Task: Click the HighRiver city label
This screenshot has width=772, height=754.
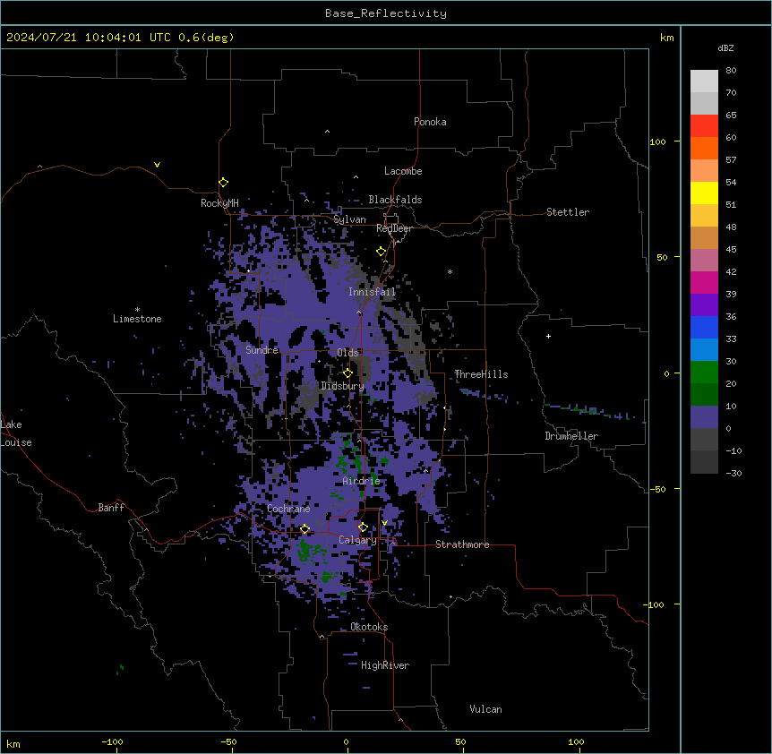Action: click(x=385, y=665)
